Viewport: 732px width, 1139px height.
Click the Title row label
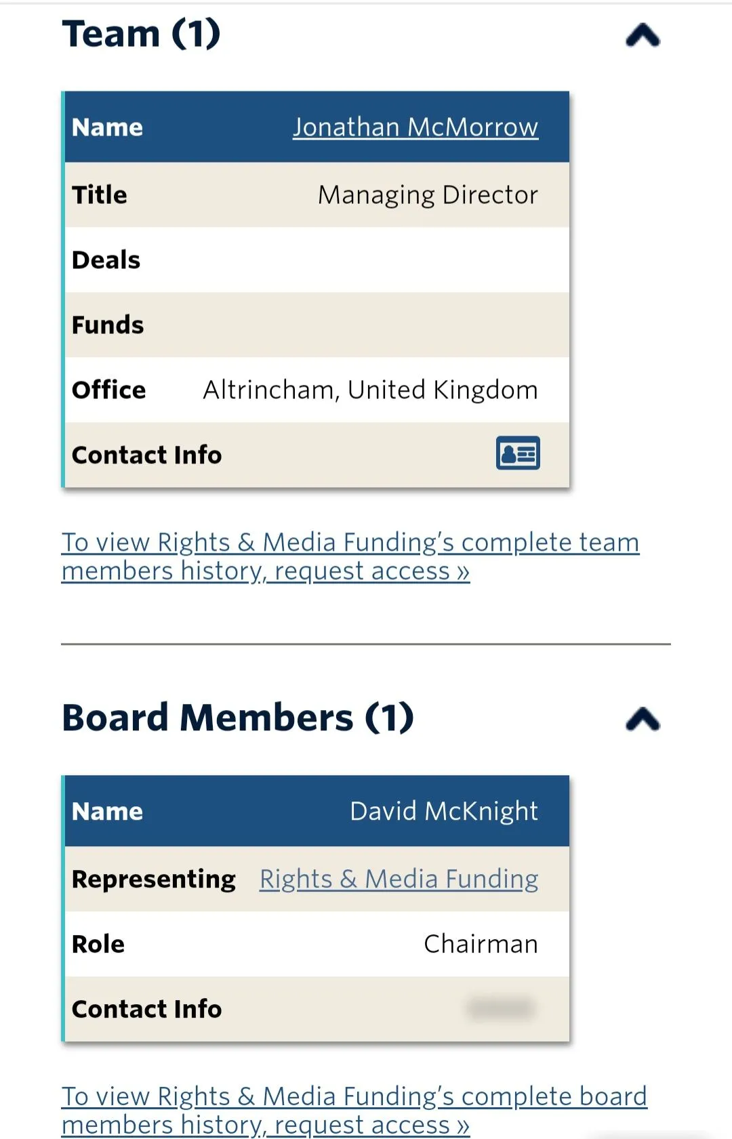[x=100, y=195]
